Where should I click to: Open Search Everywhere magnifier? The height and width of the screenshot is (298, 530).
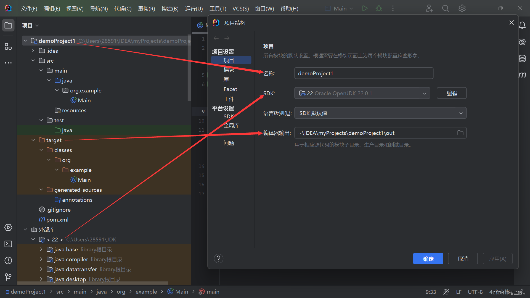pyautogui.click(x=445, y=8)
